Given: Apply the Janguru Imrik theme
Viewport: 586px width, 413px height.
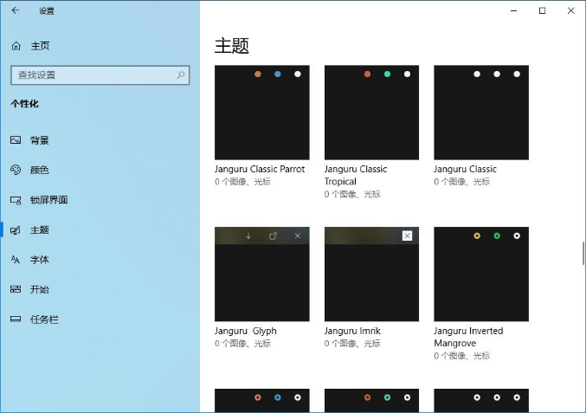Looking at the screenshot, I should point(371,274).
